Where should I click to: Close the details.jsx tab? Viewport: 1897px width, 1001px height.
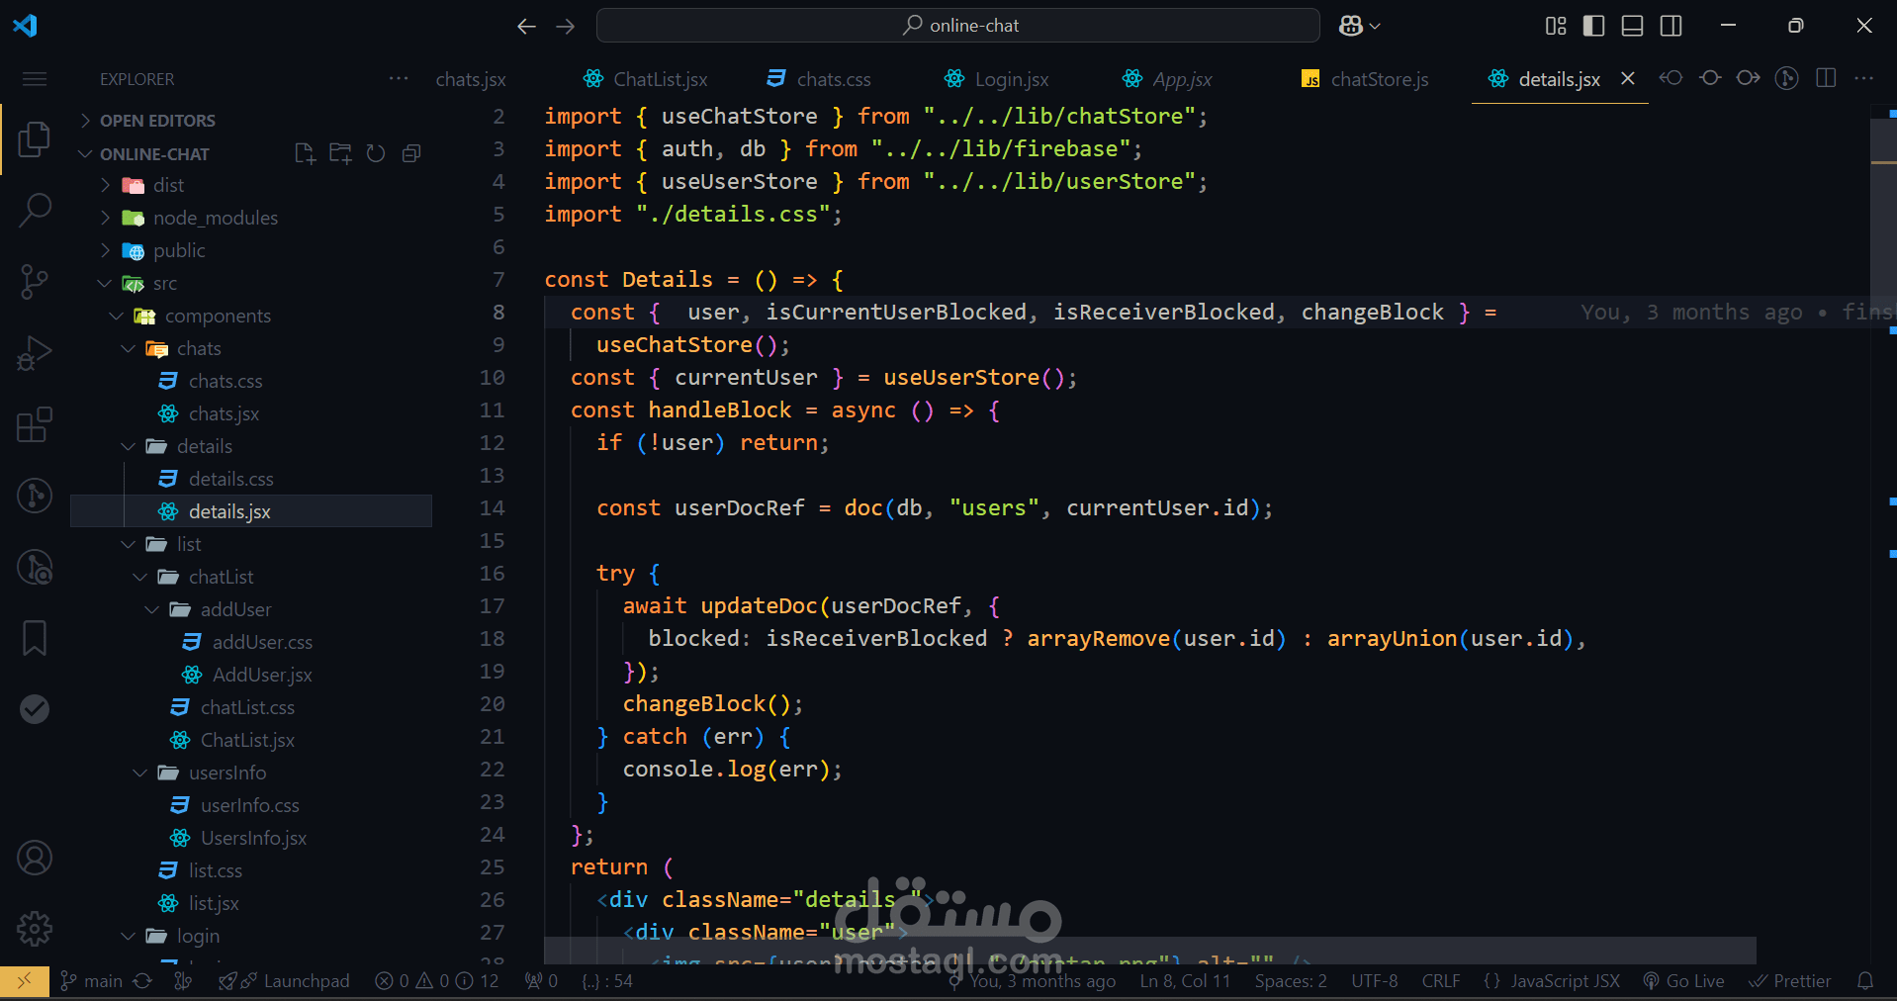coord(1627,78)
